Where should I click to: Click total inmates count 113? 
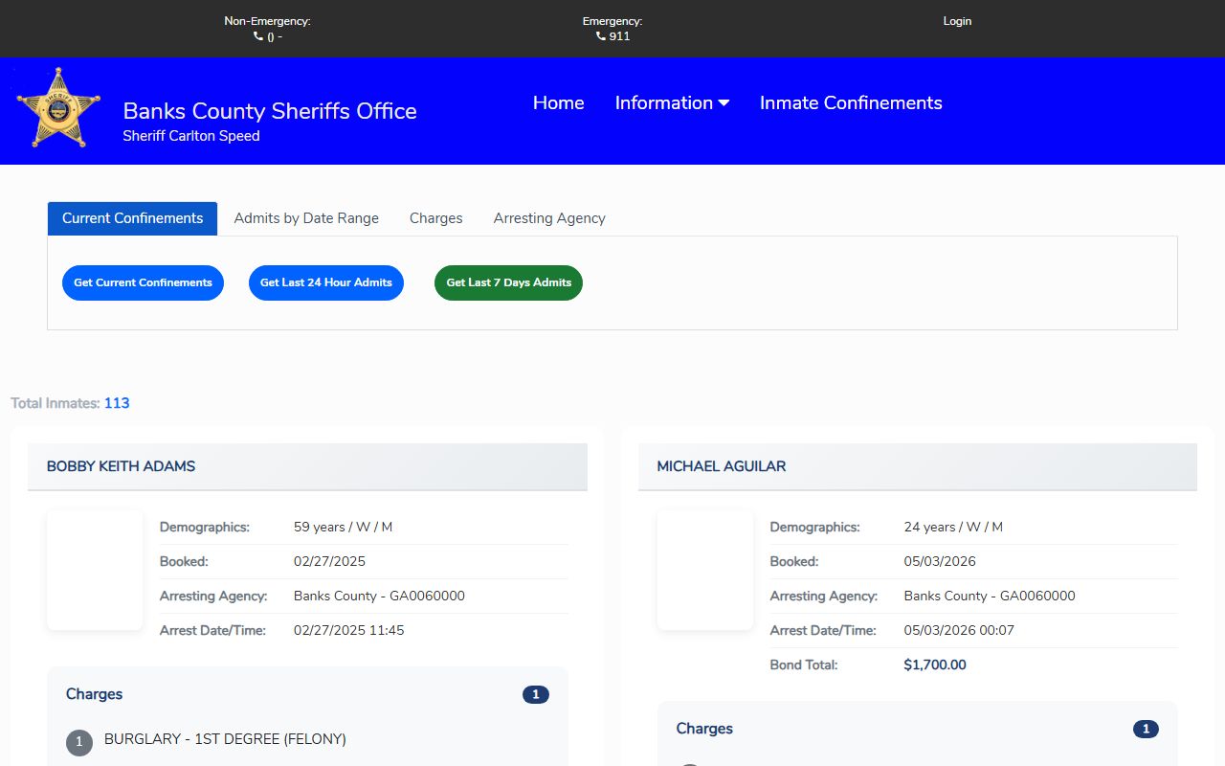(x=117, y=403)
